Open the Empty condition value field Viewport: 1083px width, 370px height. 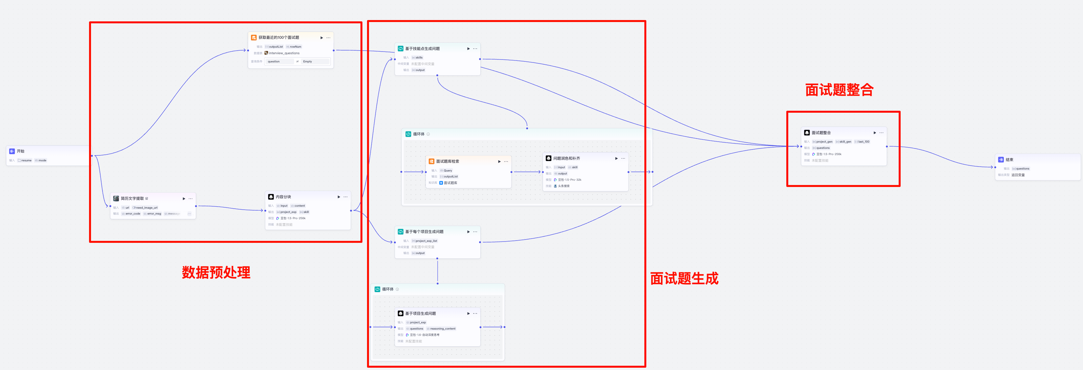click(315, 61)
